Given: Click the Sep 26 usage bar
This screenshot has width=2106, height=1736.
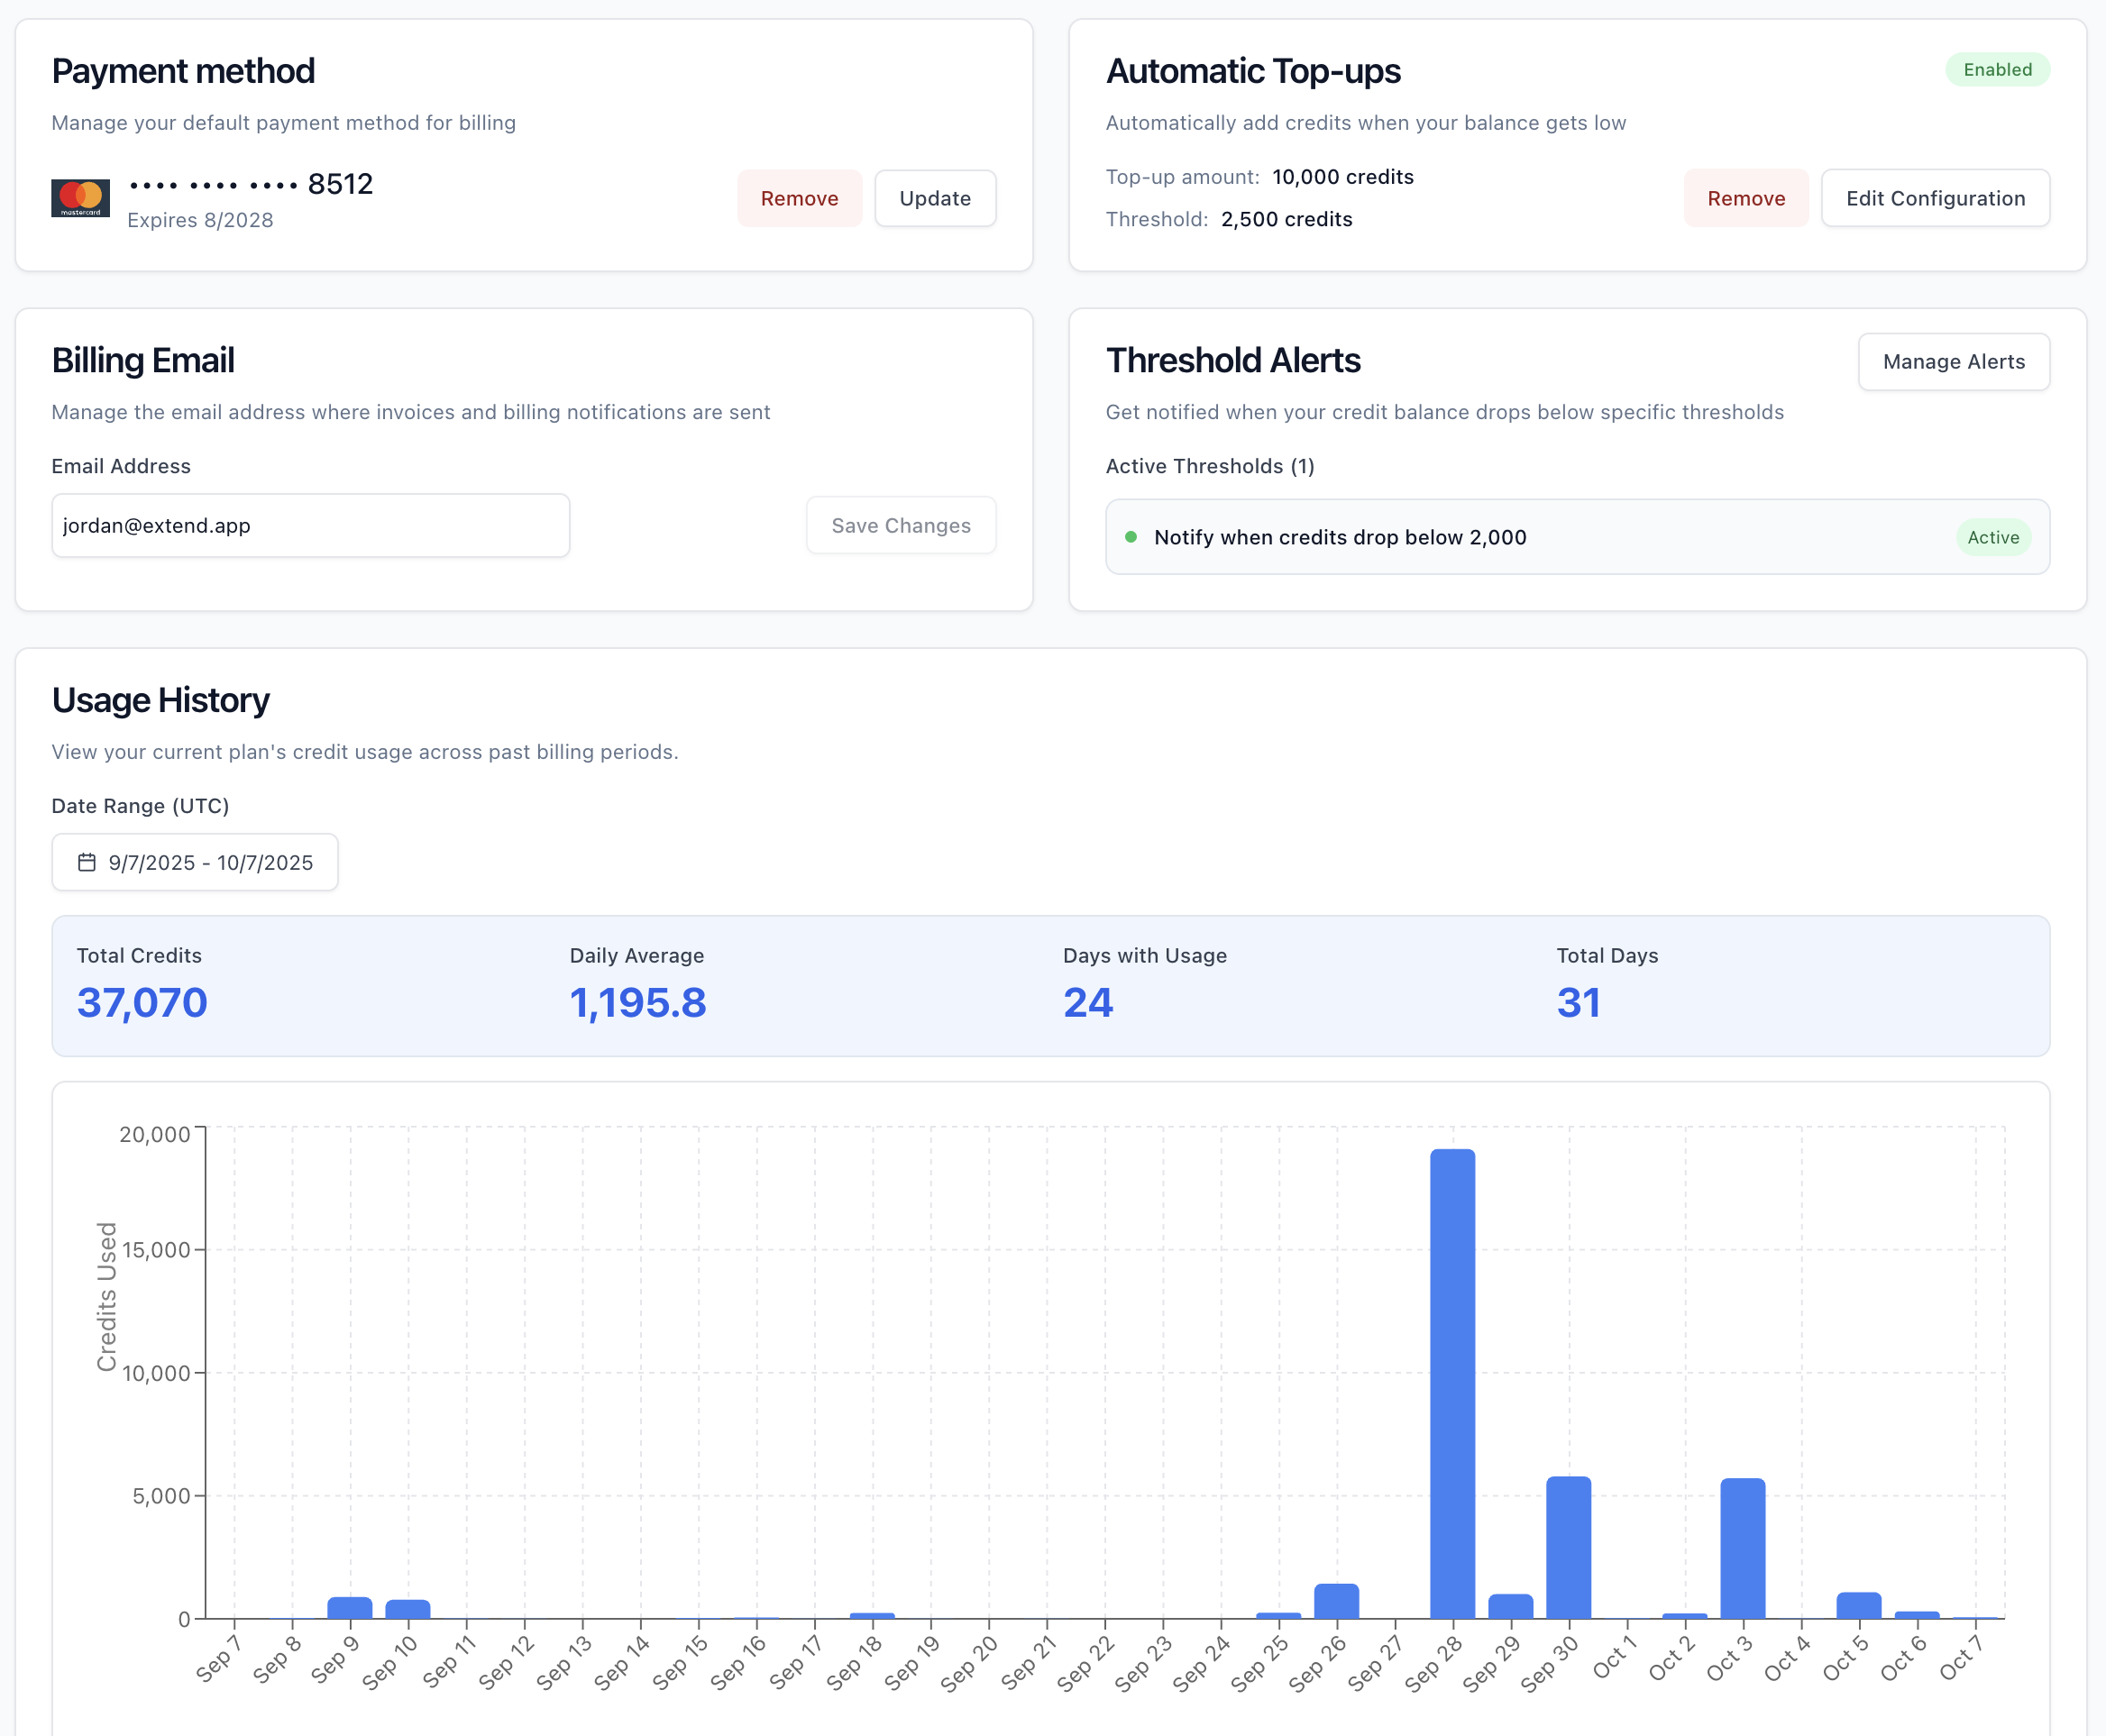Looking at the screenshot, I should pos(1336,1601).
